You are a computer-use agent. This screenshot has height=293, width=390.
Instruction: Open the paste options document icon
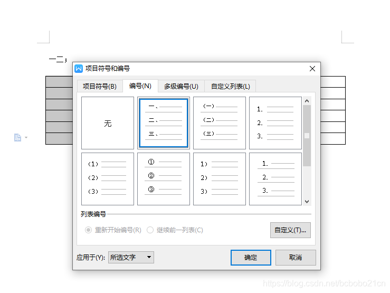17,137
